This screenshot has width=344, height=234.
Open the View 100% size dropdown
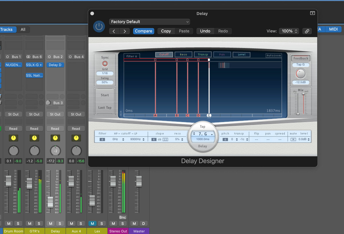pos(289,31)
